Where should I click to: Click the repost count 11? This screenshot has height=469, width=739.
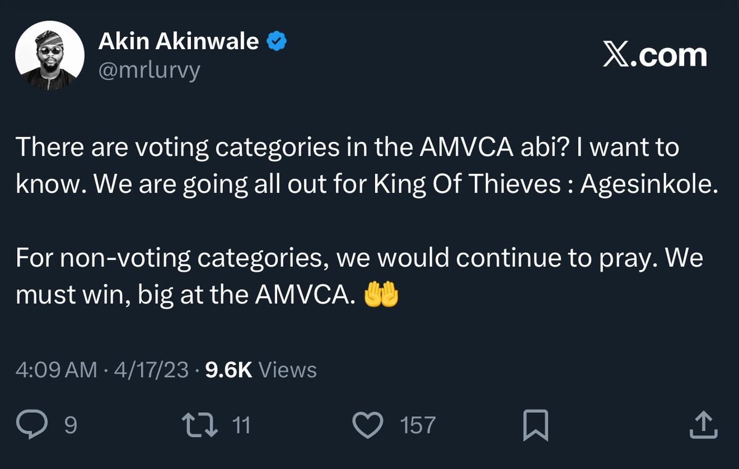pyautogui.click(x=241, y=425)
